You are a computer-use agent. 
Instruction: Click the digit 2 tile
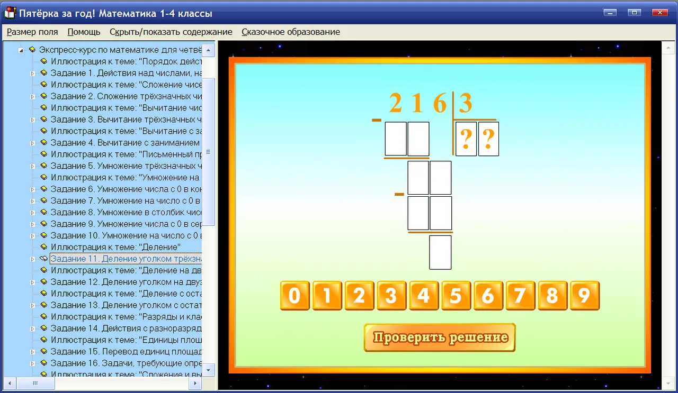point(359,296)
